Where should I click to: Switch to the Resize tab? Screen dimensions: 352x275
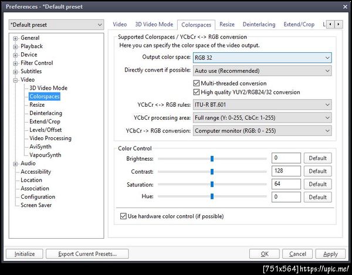[x=227, y=25]
